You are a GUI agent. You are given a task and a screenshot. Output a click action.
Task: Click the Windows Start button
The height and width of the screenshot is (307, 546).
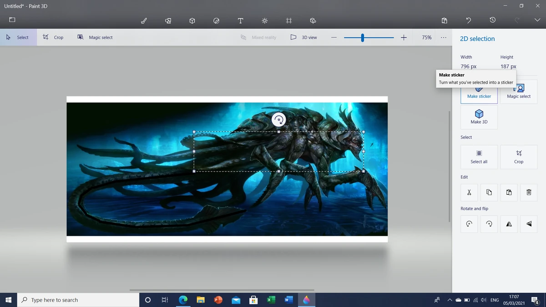pyautogui.click(x=8, y=300)
